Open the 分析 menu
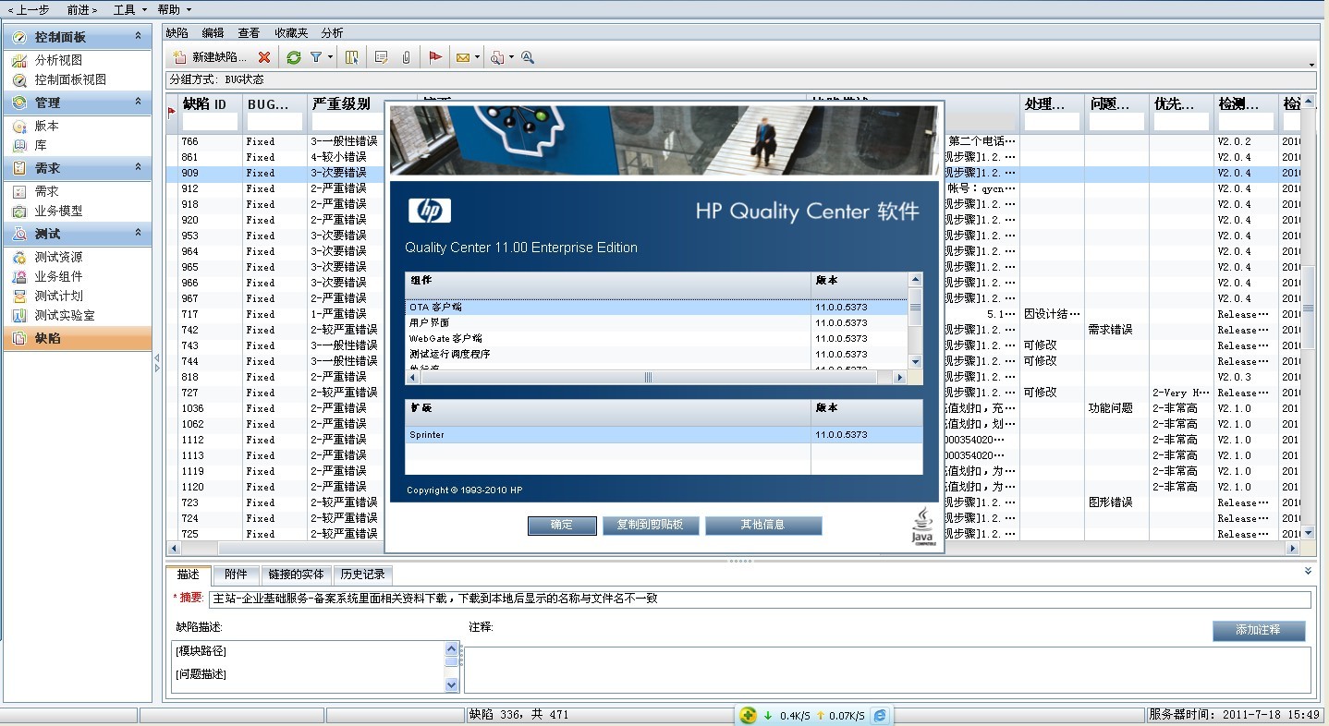Viewport: 1329px width, 726px height. (332, 32)
